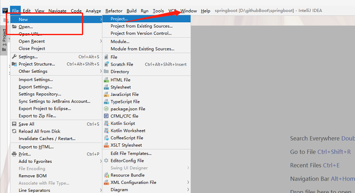Expand the Other Settings submenu arrow

coord(101,71)
